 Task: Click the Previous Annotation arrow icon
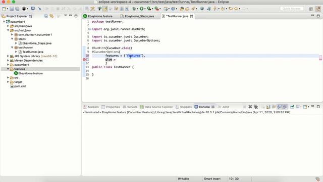pyautogui.click(x=222, y=9)
